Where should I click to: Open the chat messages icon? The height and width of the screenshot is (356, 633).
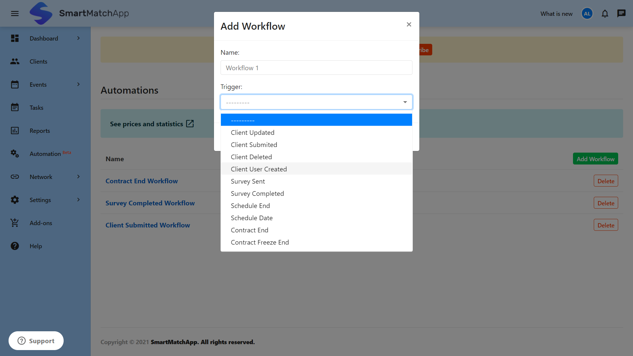click(622, 14)
